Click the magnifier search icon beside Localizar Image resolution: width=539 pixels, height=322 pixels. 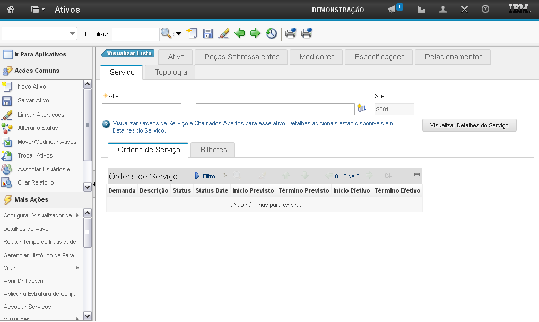click(167, 33)
